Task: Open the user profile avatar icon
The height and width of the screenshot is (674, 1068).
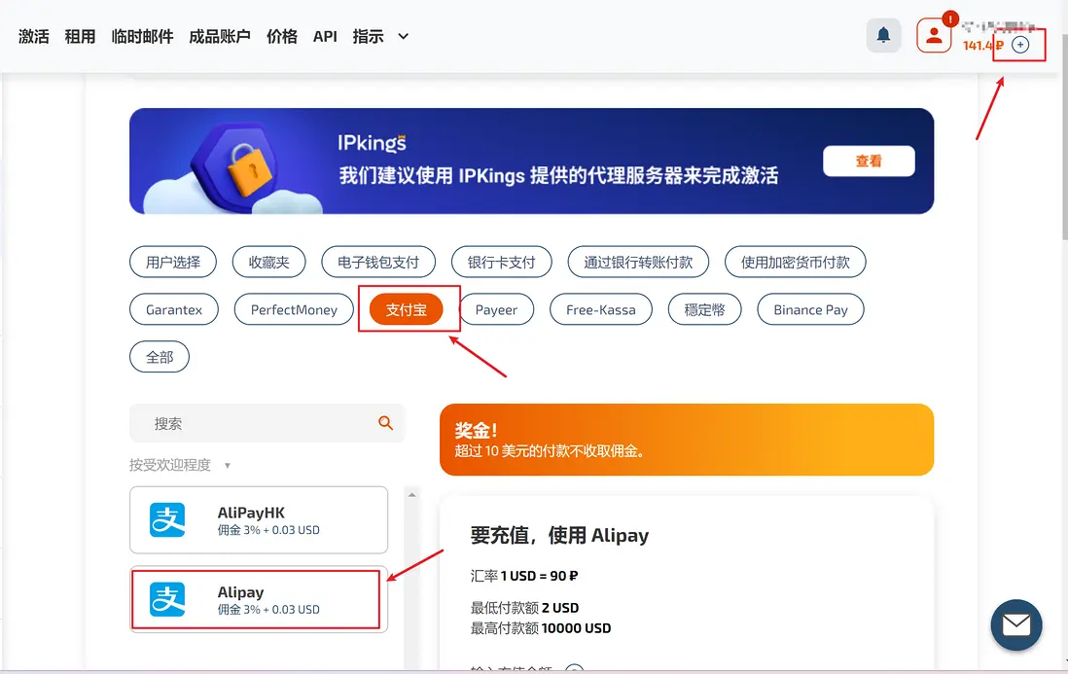Action: point(934,35)
